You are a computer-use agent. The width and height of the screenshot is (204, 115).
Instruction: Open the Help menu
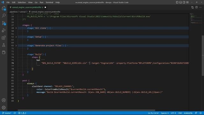click(x=57, y=2)
